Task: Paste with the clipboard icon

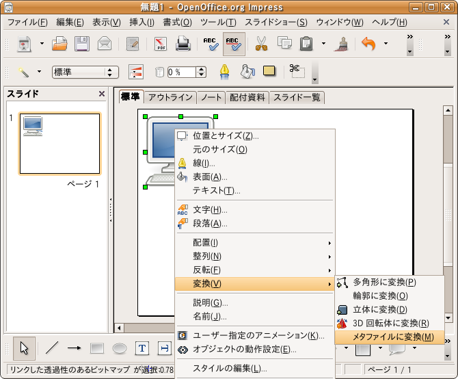Action: (306, 44)
